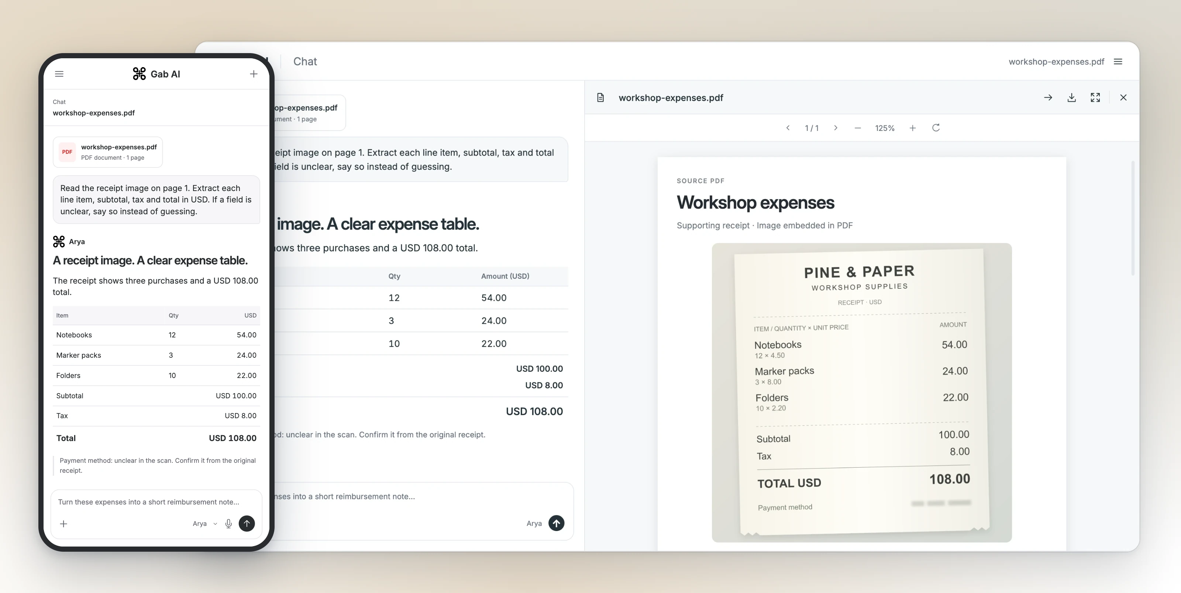
Task: Open the hamburger menu in the mobile app
Action: pos(59,74)
